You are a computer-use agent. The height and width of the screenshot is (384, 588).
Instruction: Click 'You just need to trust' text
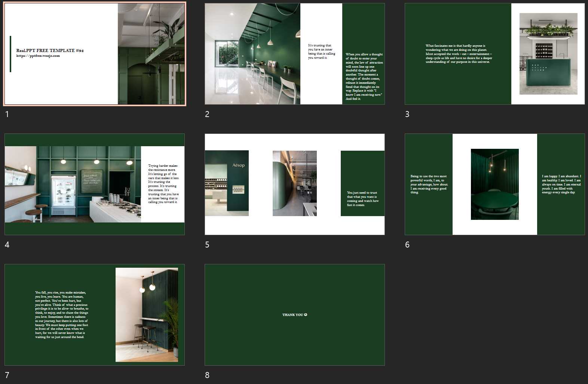363,199
